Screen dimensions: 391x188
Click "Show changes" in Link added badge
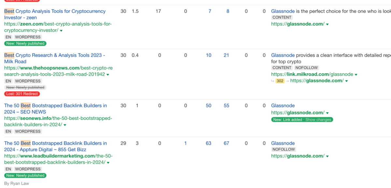[x=318, y=120]
